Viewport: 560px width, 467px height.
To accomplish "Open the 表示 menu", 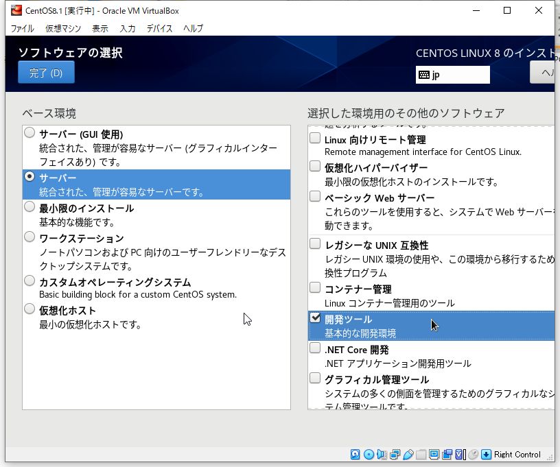I will 100,28.
